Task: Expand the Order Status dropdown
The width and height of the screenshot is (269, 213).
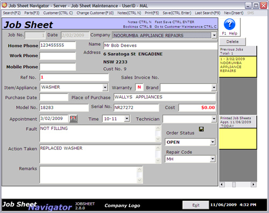Action: click(x=213, y=142)
